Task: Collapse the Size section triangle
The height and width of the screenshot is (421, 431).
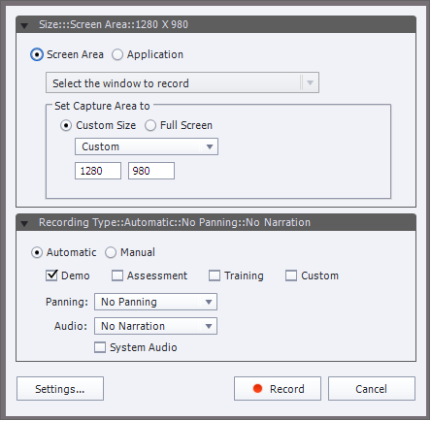Action: click(24, 25)
